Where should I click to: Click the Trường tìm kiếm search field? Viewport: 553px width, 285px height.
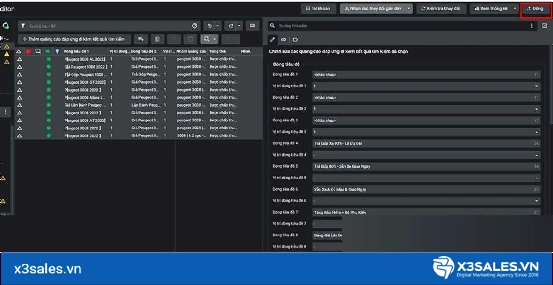pos(402,26)
